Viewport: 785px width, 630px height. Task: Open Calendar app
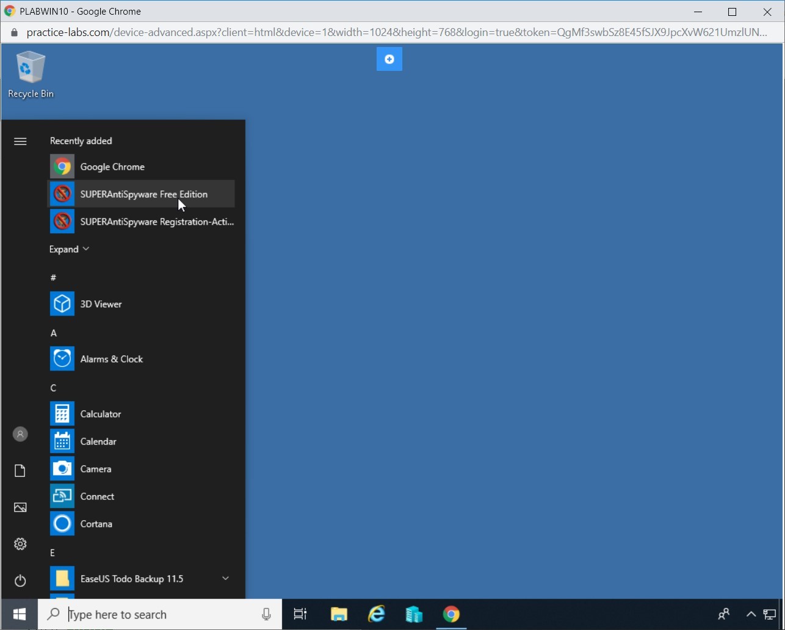(141, 441)
